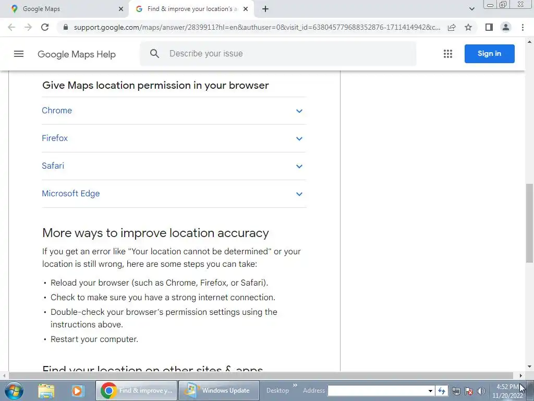Viewport: 534px width, 401px height.
Task: Click the horizontal scrollbar thumb
Action: tap(261, 375)
